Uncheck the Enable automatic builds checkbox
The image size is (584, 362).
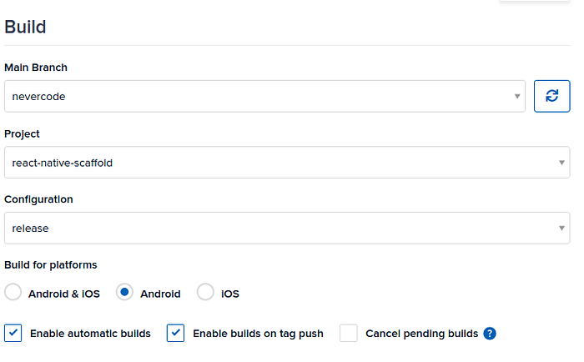click(x=13, y=333)
